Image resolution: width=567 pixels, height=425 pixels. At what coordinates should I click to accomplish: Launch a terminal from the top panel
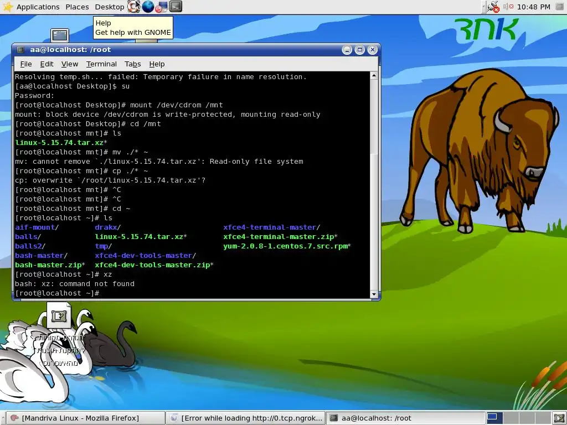[176, 7]
